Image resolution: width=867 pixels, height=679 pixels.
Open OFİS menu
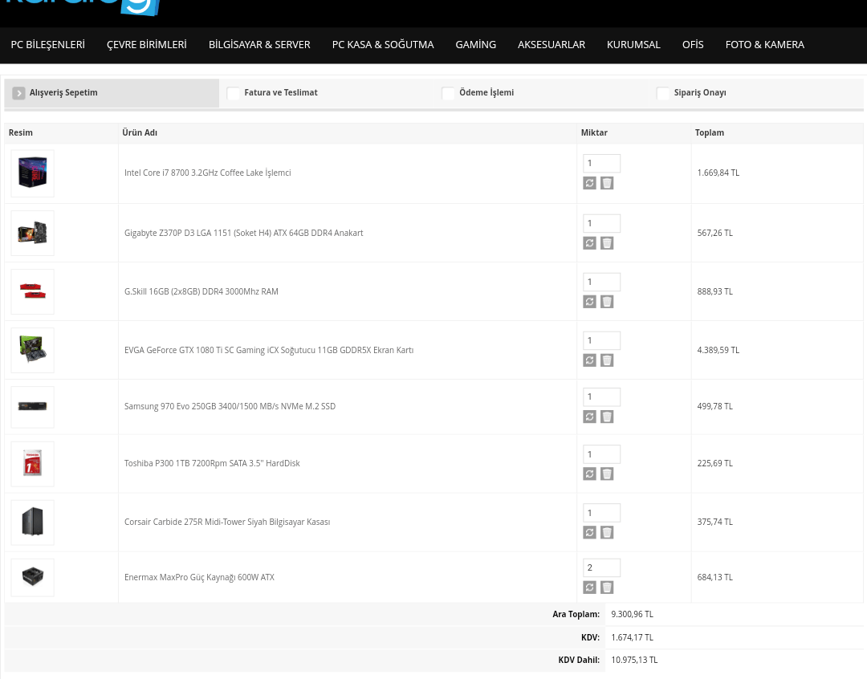point(693,45)
